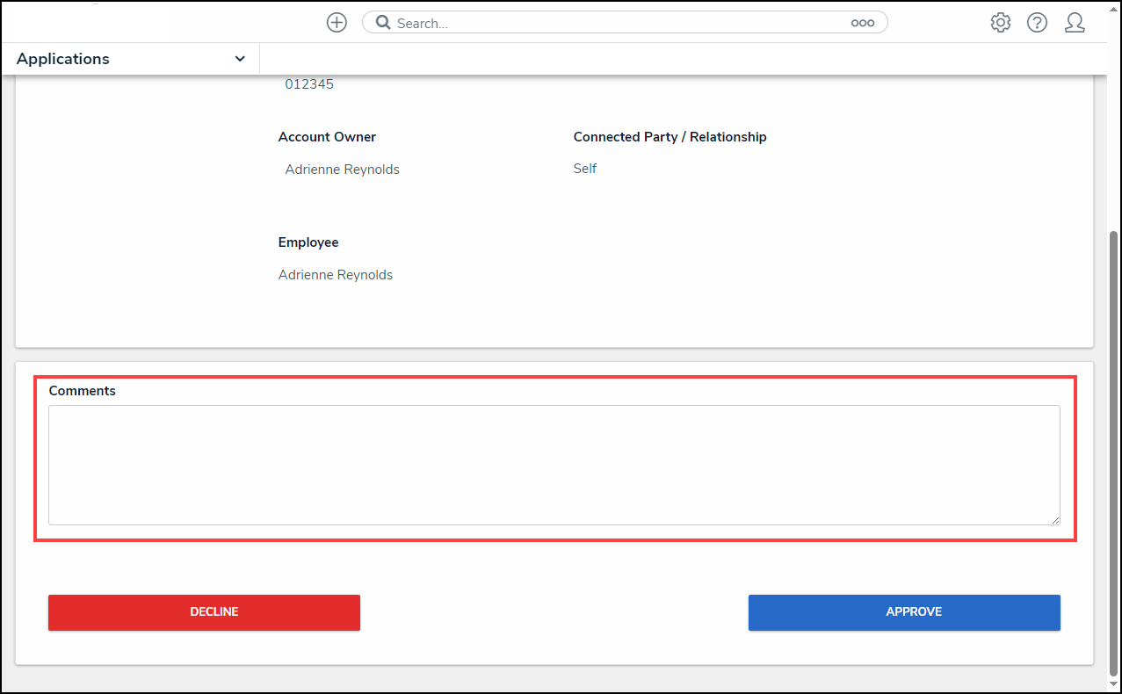Click in the Search text field
Screen dimensions: 1122x694
(615, 23)
